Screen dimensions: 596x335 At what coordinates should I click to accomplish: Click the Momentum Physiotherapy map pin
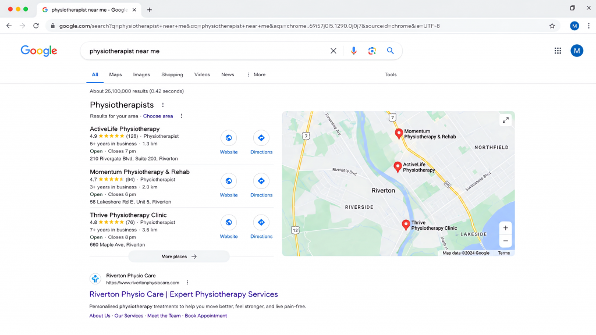pos(399,134)
